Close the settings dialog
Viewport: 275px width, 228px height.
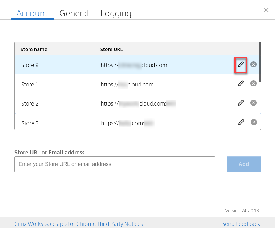[x=266, y=10]
